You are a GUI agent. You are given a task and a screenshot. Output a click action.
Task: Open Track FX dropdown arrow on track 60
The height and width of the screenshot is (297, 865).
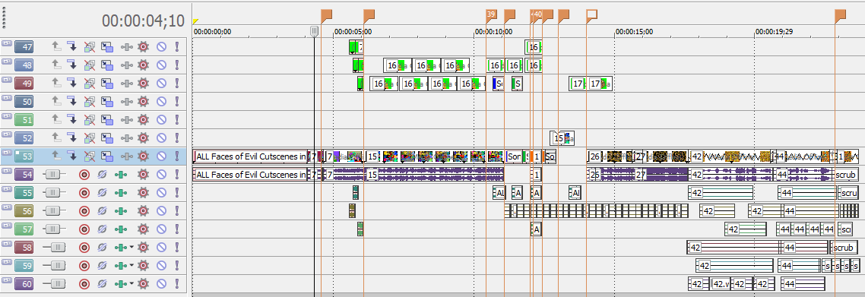tap(131, 284)
